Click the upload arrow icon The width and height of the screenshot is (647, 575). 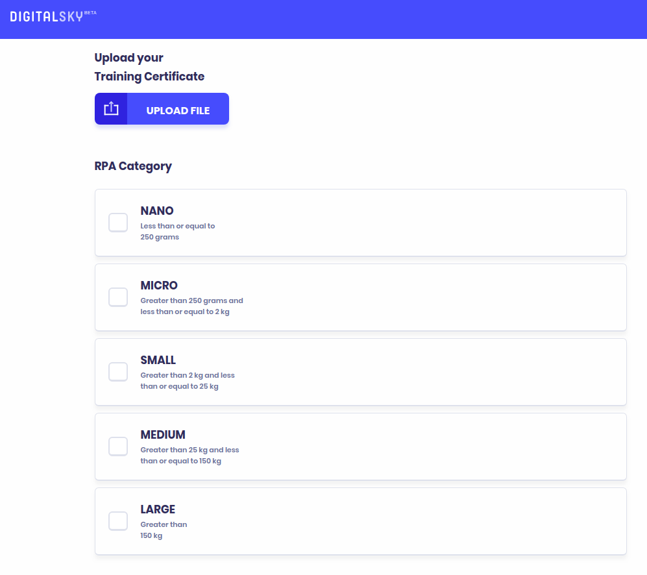[111, 109]
